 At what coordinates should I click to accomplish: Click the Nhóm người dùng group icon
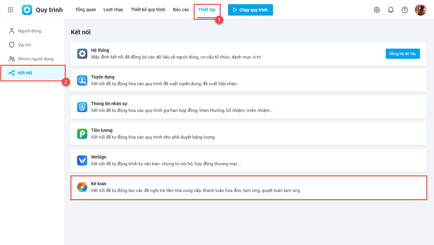coord(12,59)
